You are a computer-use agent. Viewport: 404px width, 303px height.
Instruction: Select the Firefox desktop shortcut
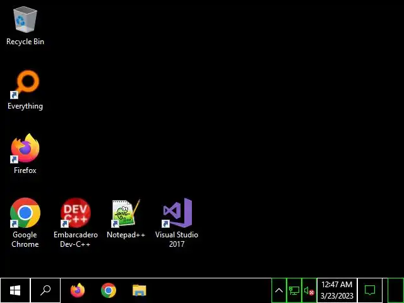click(25, 148)
